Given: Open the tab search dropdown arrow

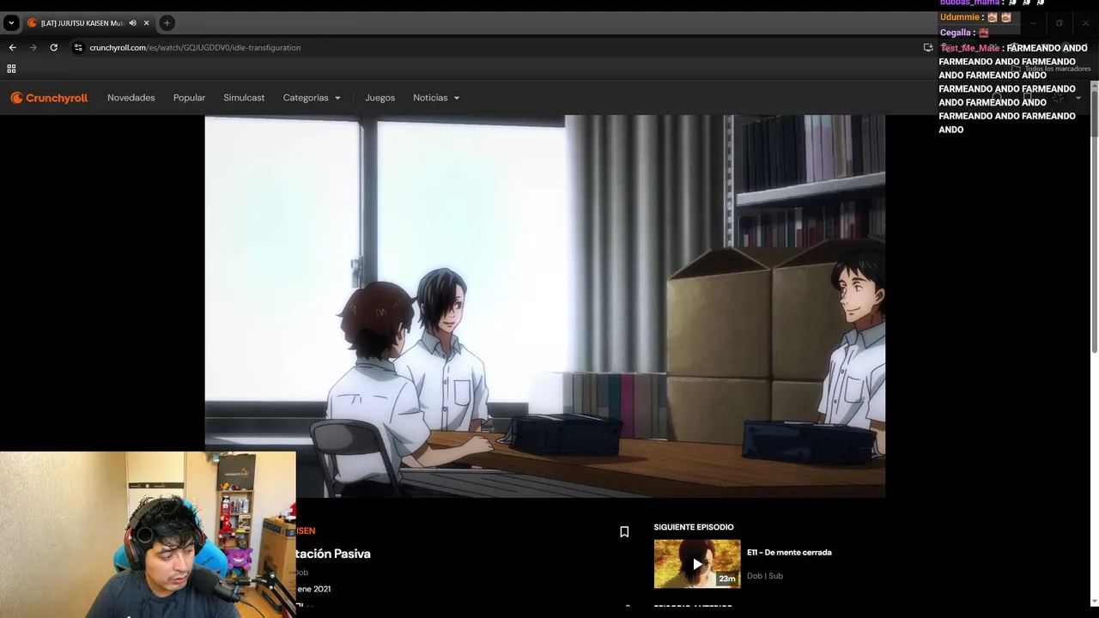Looking at the screenshot, I should (11, 23).
